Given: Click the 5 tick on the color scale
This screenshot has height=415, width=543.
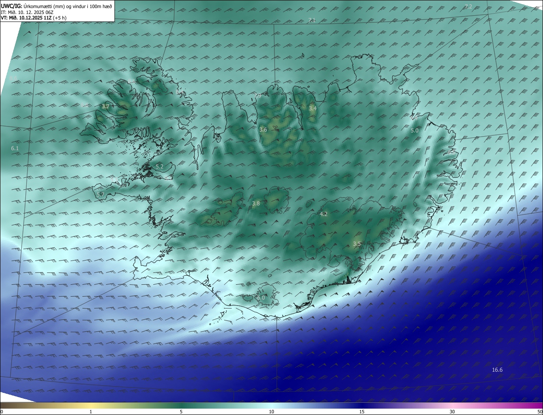Looking at the screenshot, I should (181, 412).
